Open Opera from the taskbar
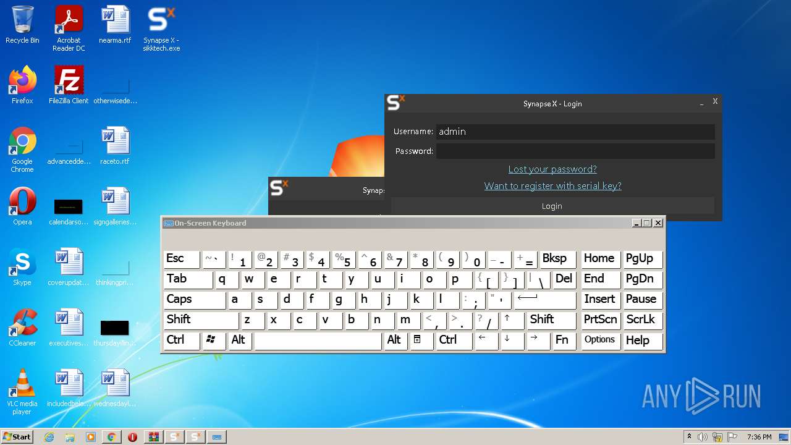 132,437
